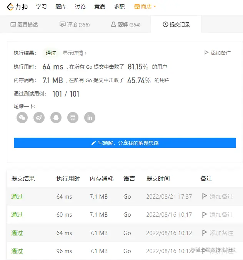Click the LeetCode 力扣 logo
This screenshot has width=243, height=260.
tap(17, 7)
